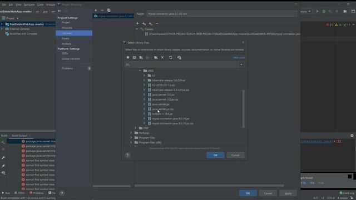The height and width of the screenshot is (200, 356).
Task: Go to home directory in Select Library Files
Action: click(128, 58)
